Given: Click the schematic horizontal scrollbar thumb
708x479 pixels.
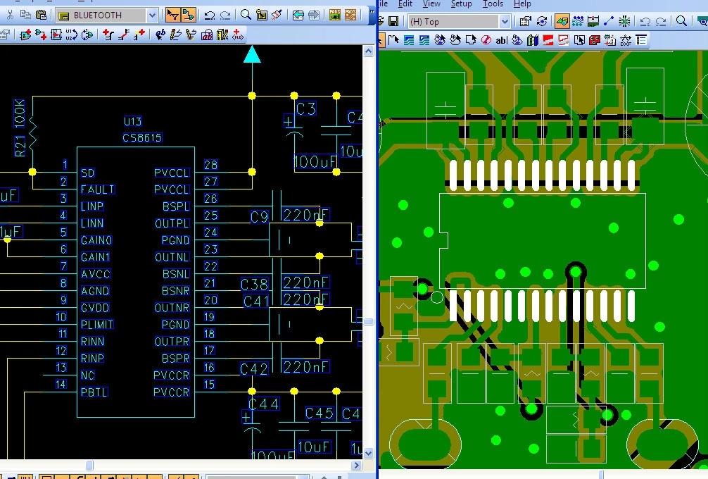Looking at the screenshot, I should coord(89,465).
